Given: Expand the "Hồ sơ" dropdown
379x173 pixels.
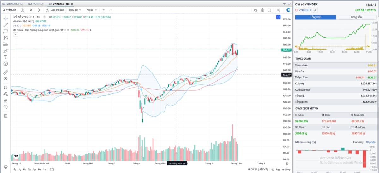Looking at the screenshot, I should tap(92, 10).
